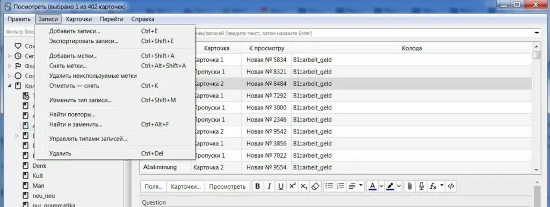
Task: Expand the flag sidebar tree item
Action: pyautogui.click(x=10, y=66)
